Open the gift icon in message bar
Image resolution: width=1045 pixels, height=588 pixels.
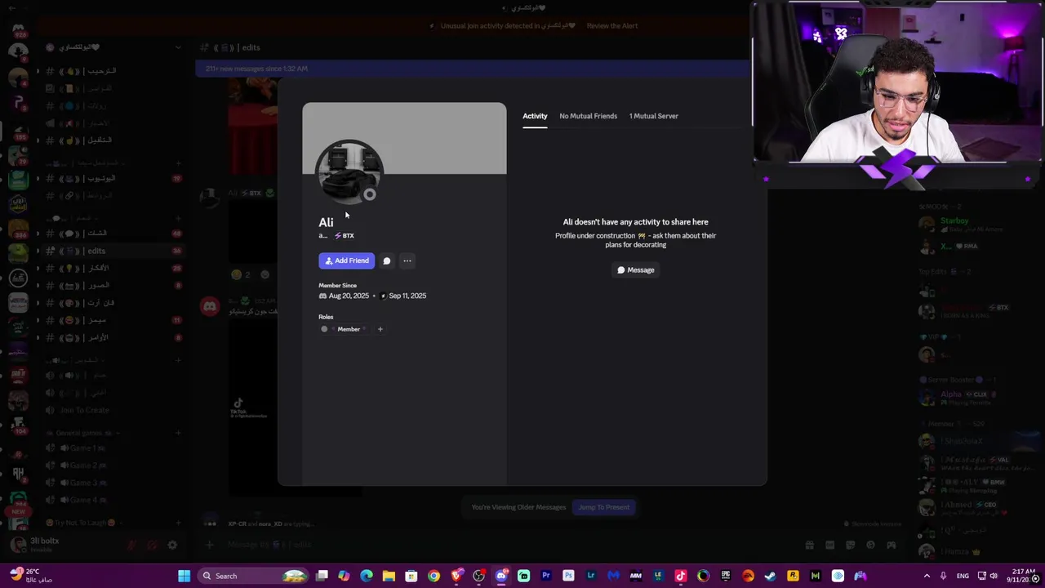point(809,545)
